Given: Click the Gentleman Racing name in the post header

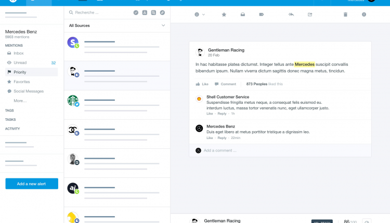Looking at the screenshot, I should 226,50.
